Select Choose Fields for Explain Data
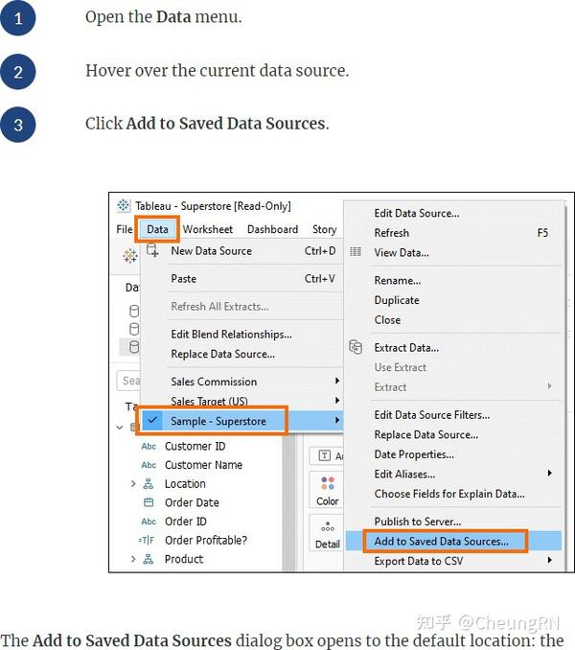Viewport: 575px width, 650px height. (453, 494)
